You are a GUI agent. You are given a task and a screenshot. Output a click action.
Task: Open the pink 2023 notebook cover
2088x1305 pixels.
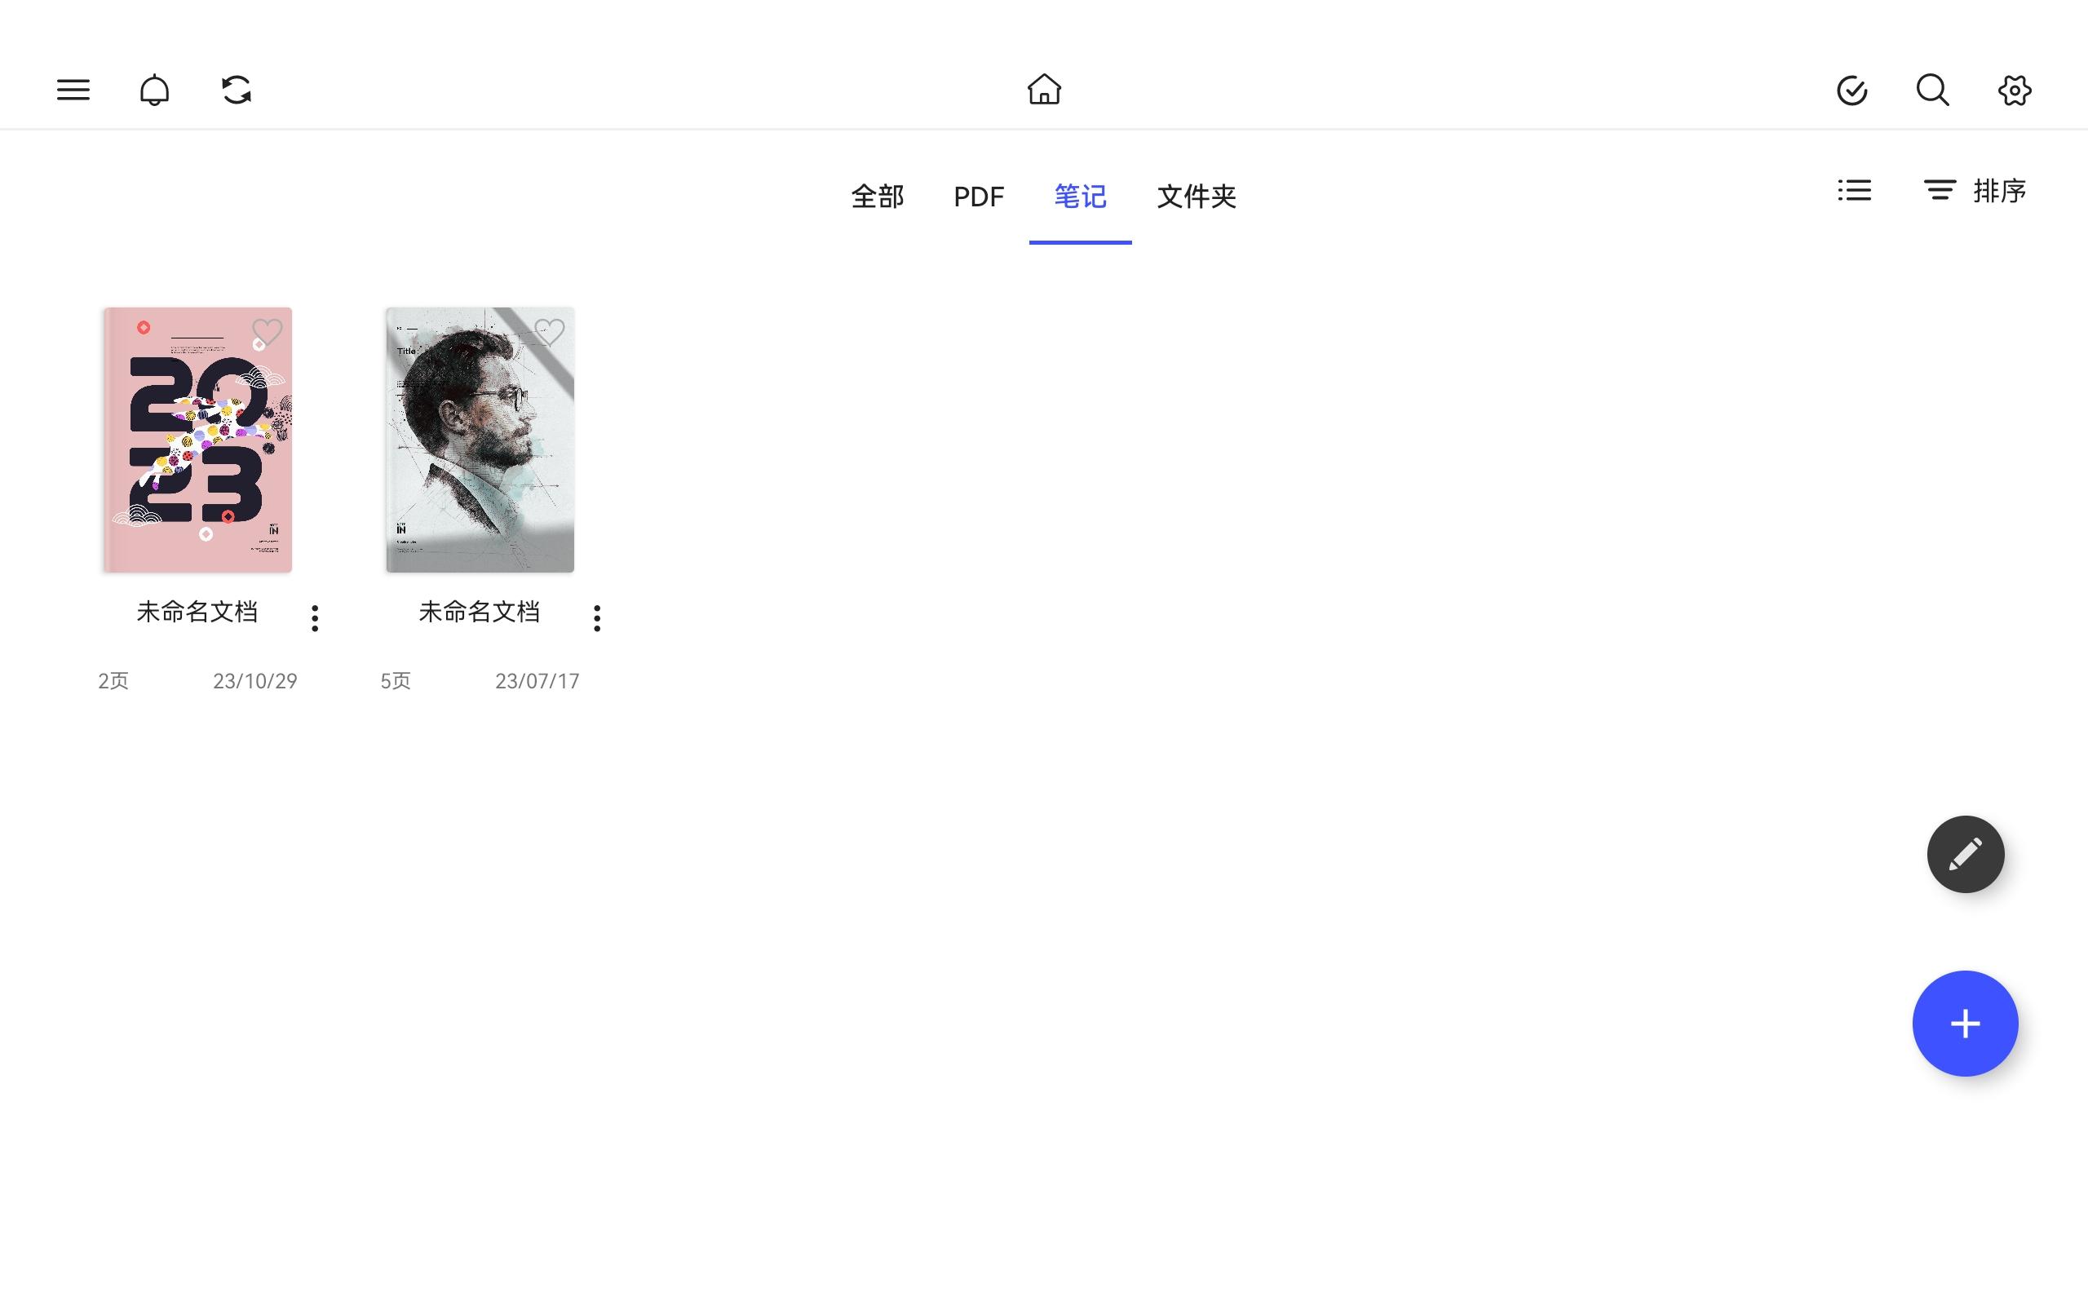(197, 440)
